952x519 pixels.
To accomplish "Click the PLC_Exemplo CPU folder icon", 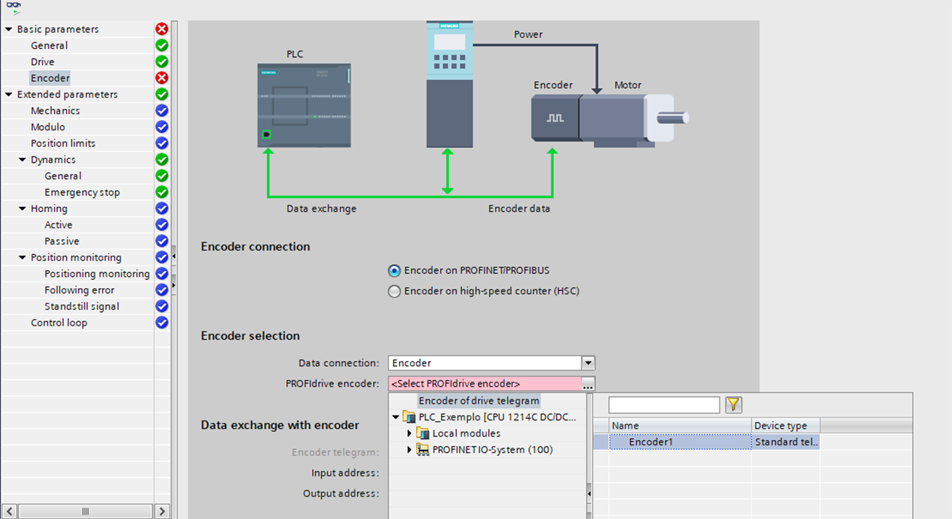I will click(409, 417).
